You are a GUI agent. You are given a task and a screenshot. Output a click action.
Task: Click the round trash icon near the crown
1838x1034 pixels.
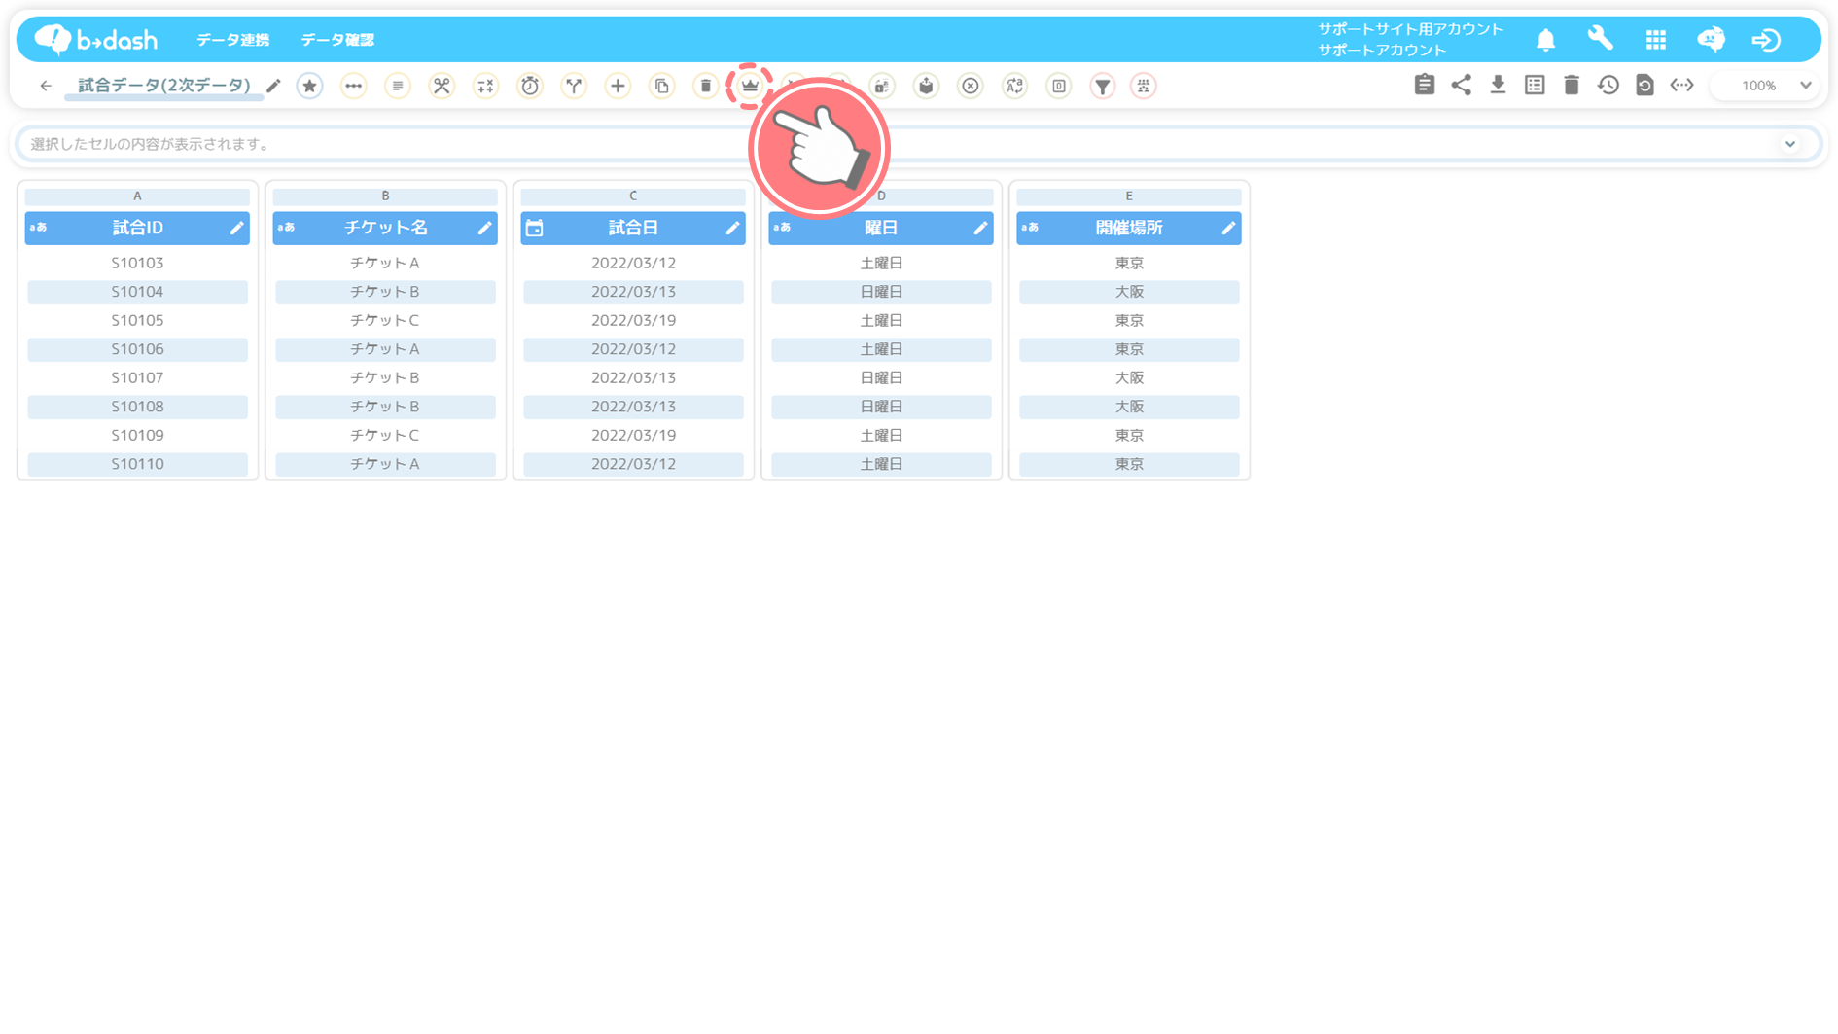706,86
